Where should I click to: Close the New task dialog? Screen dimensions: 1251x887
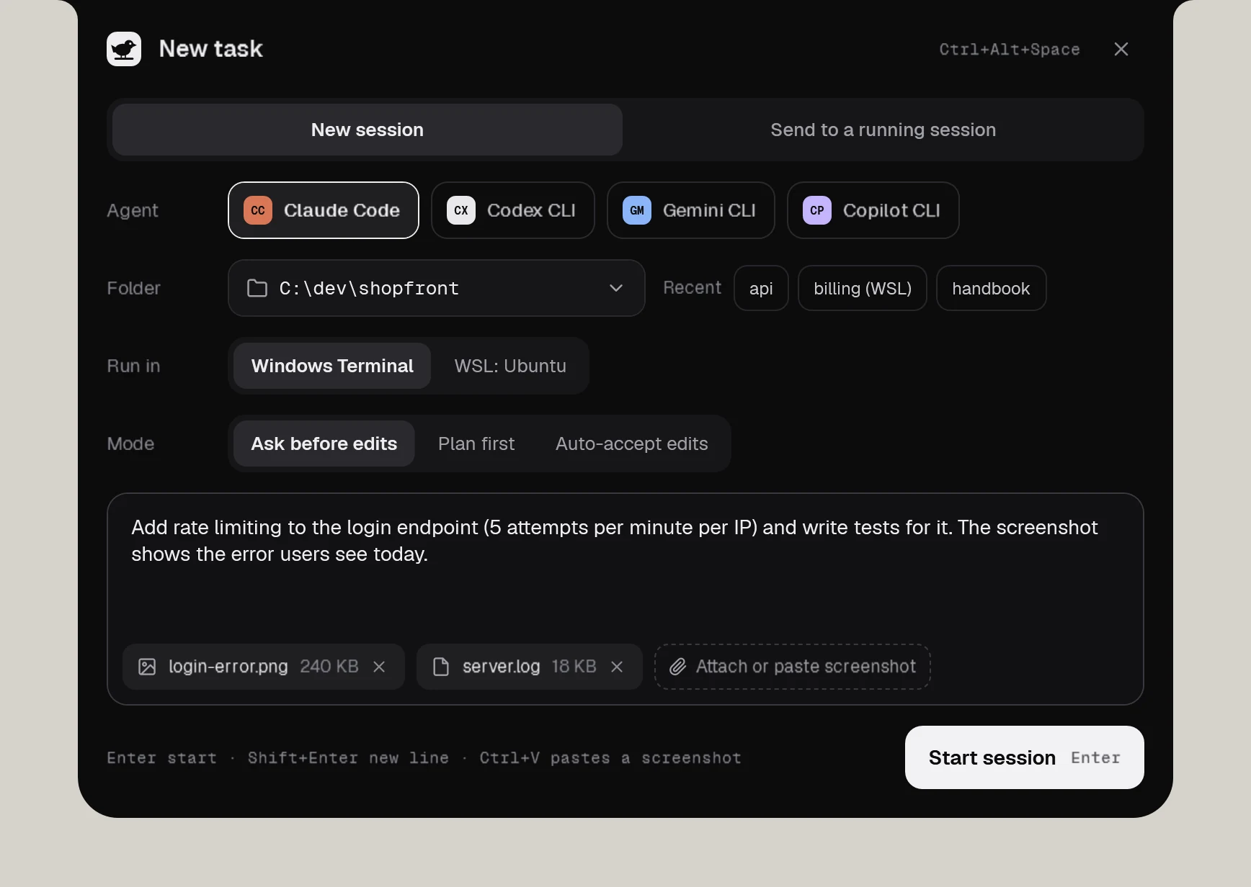[x=1121, y=49]
